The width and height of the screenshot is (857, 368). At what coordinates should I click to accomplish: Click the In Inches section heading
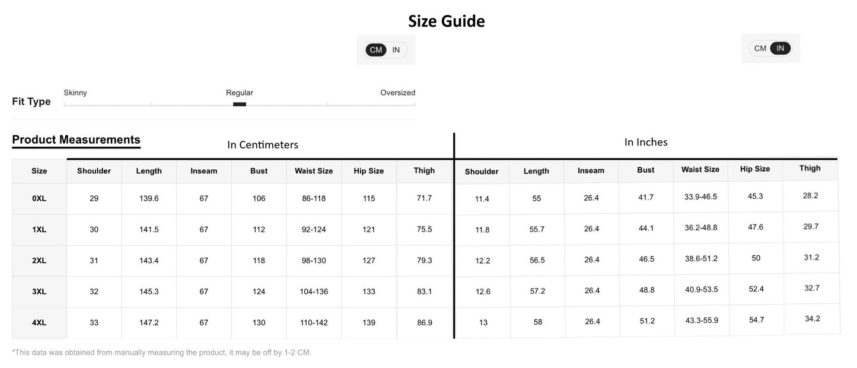tap(645, 142)
